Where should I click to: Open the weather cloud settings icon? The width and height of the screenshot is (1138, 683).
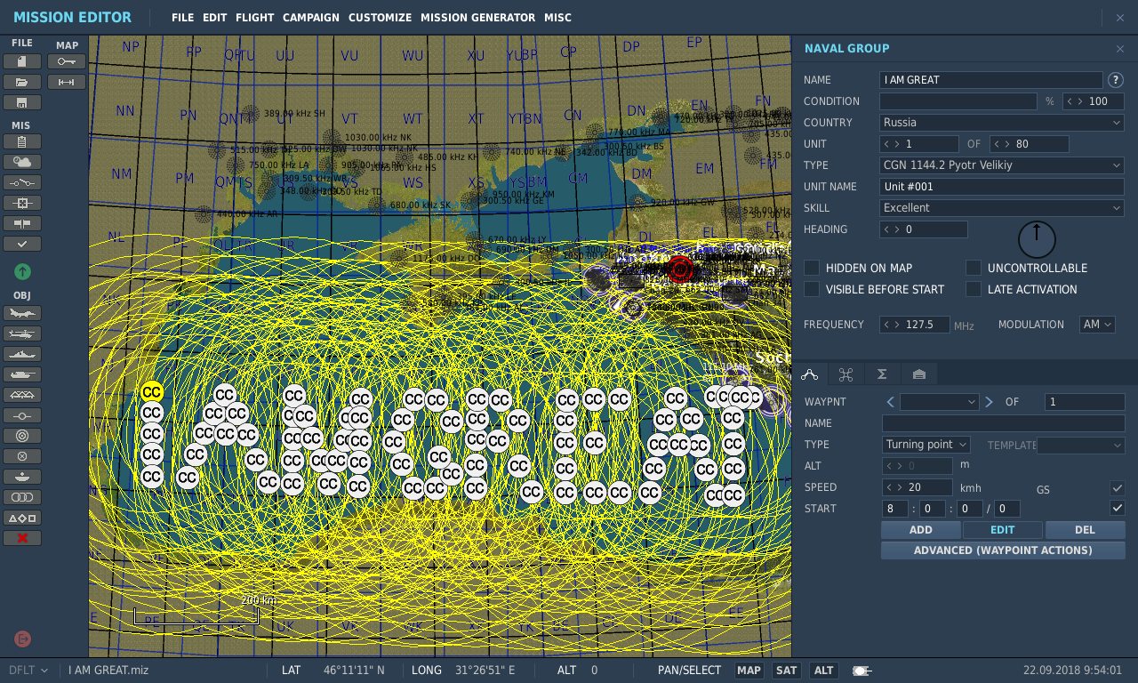[x=22, y=162]
